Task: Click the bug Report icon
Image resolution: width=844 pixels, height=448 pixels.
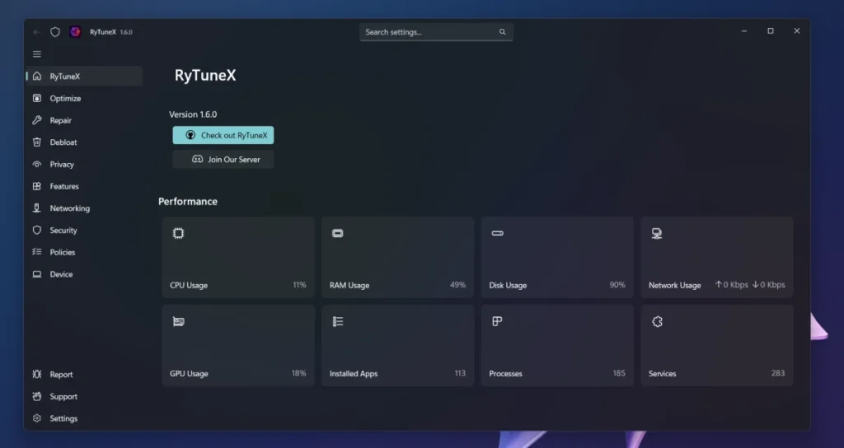Action: point(37,375)
